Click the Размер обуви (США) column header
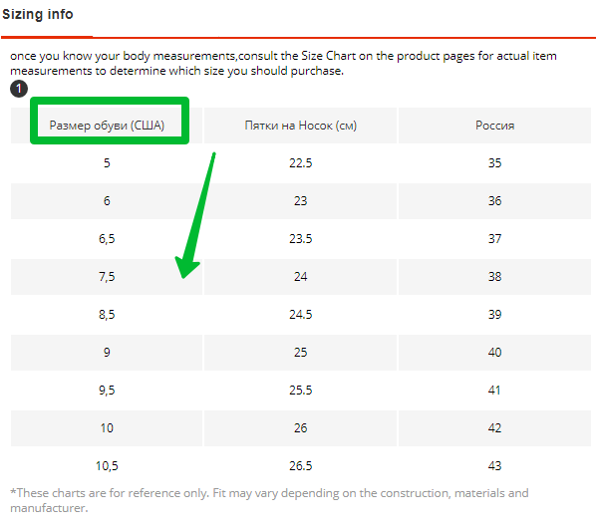 coord(107,126)
